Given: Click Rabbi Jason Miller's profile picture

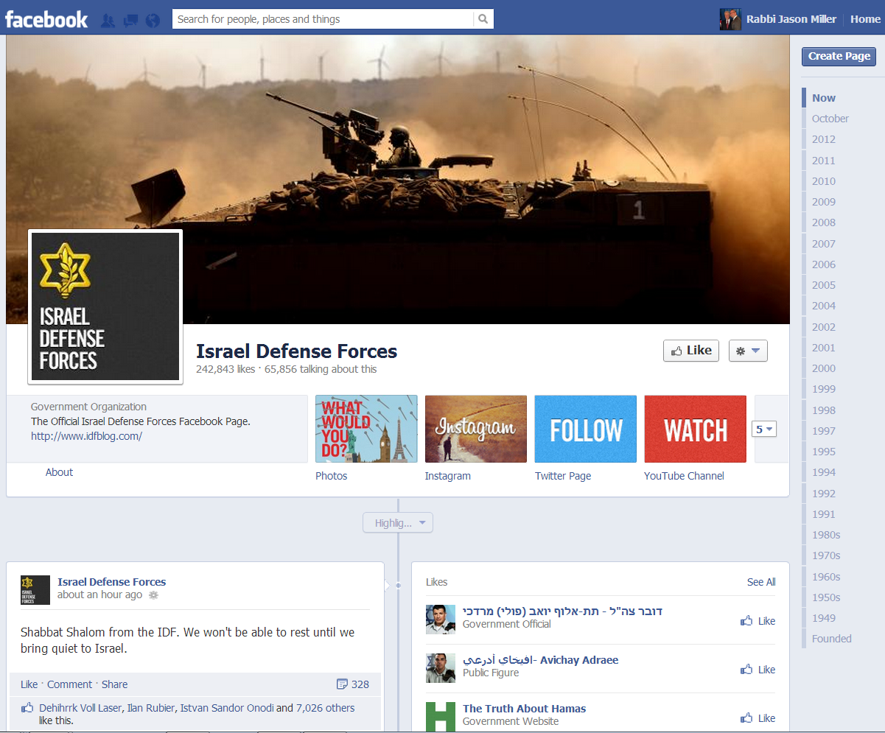Looking at the screenshot, I should (730, 20).
